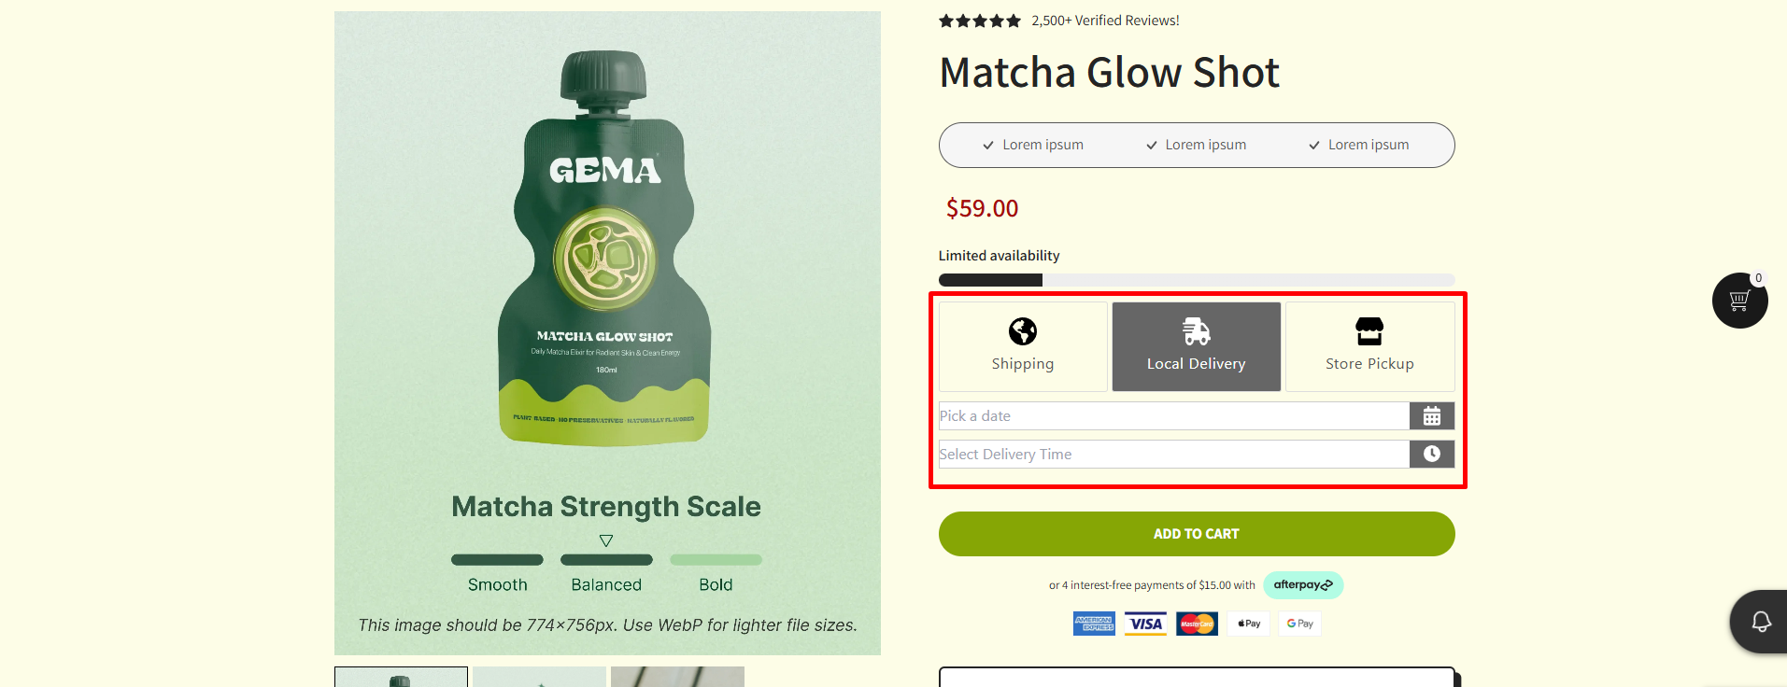Screen dimensions: 1787x687
Task: Open the 2,500+ Verified Reviews link
Action: (1105, 21)
